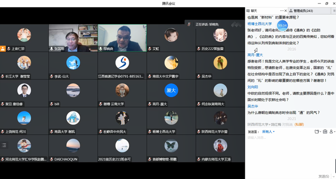Image resolution: width=336 pixels, height=179 pixels.
Task: Open sender name 刘向阳 in chat
Action: [252, 87]
